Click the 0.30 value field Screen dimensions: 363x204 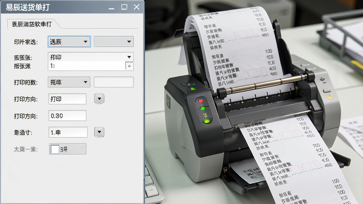(x=67, y=116)
